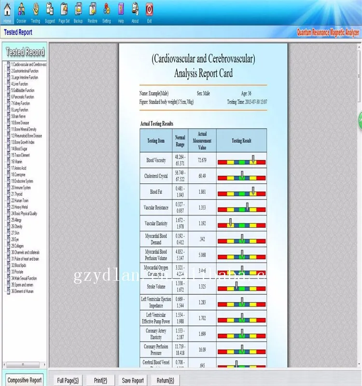Click the report vertical scrollbar up arrow
Viewport: 362px width, 386px height.
(x=359, y=46)
